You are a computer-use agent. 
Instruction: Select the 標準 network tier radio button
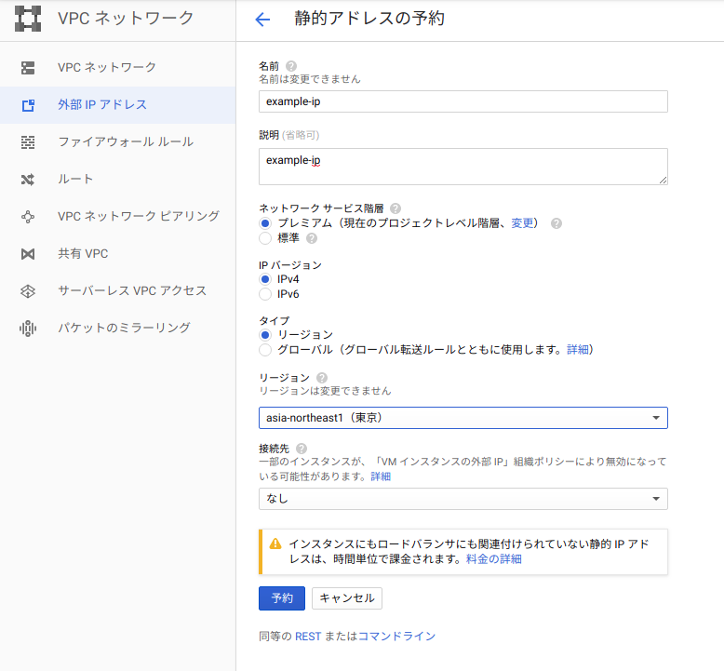[265, 238]
